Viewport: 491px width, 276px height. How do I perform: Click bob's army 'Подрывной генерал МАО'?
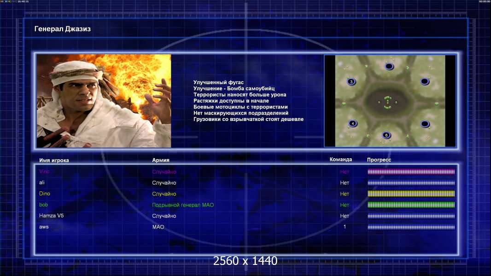(183, 205)
